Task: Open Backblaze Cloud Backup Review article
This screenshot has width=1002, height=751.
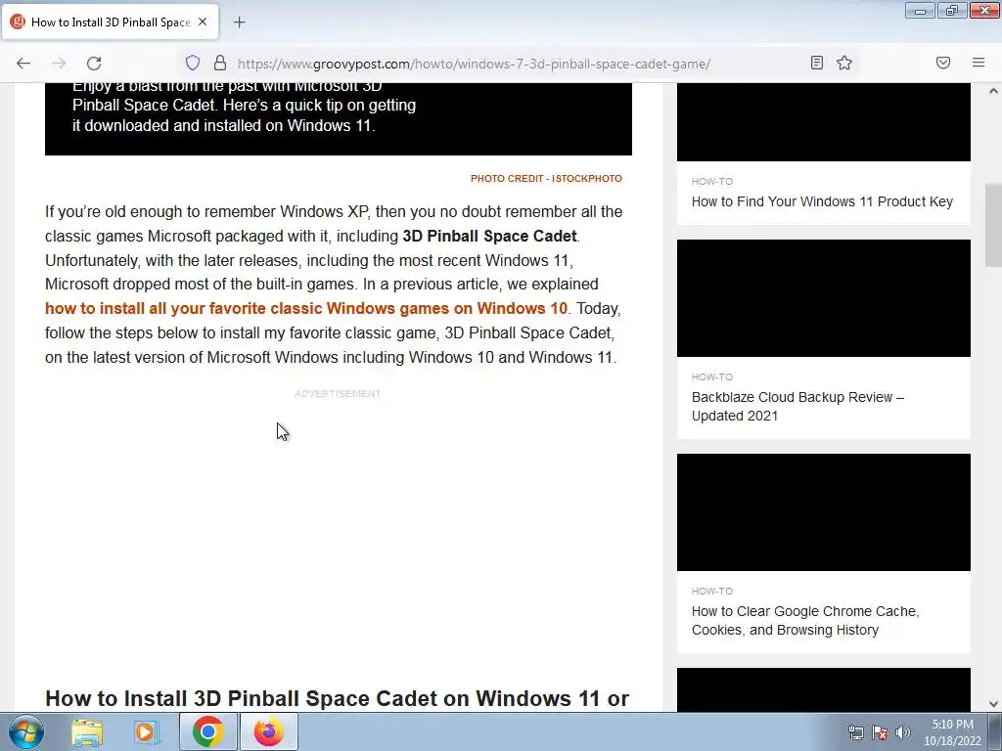Action: point(797,406)
